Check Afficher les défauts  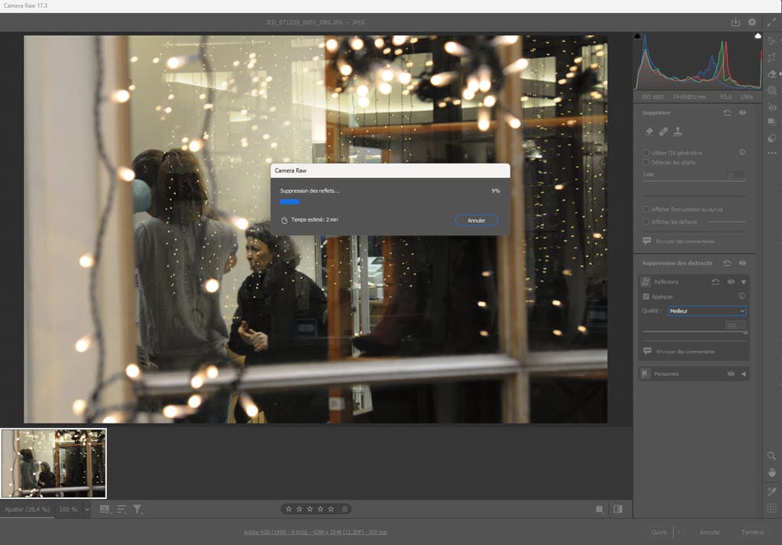coord(646,222)
